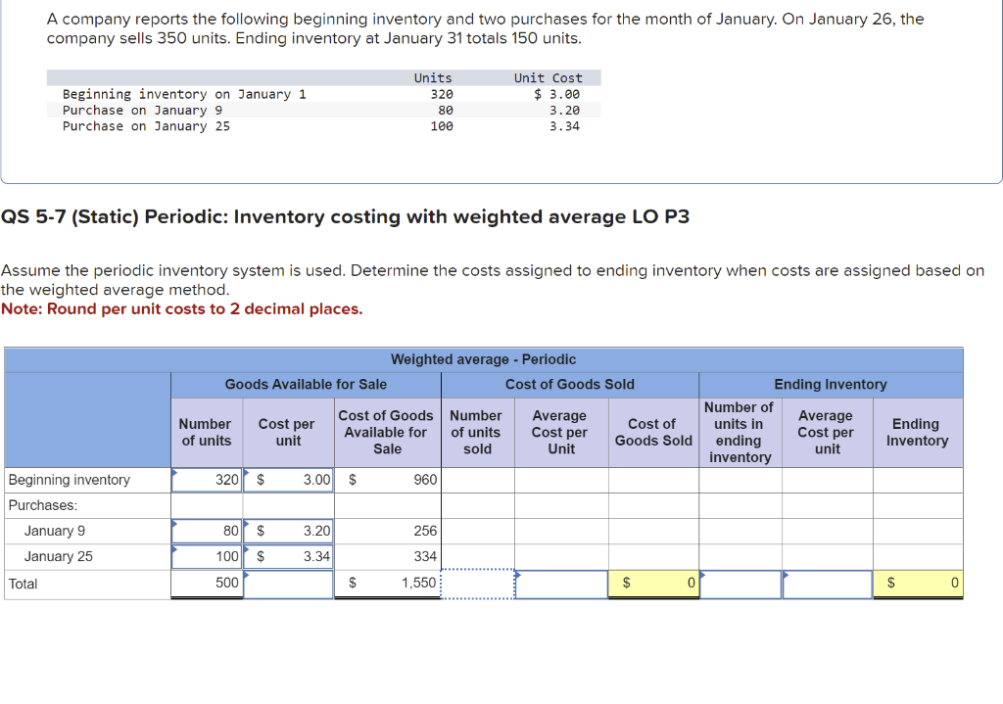Click January 9 cost value 256
This screenshot has width=1003, height=704.
[x=425, y=531]
